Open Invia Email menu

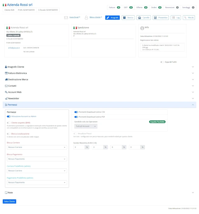[75, 17]
